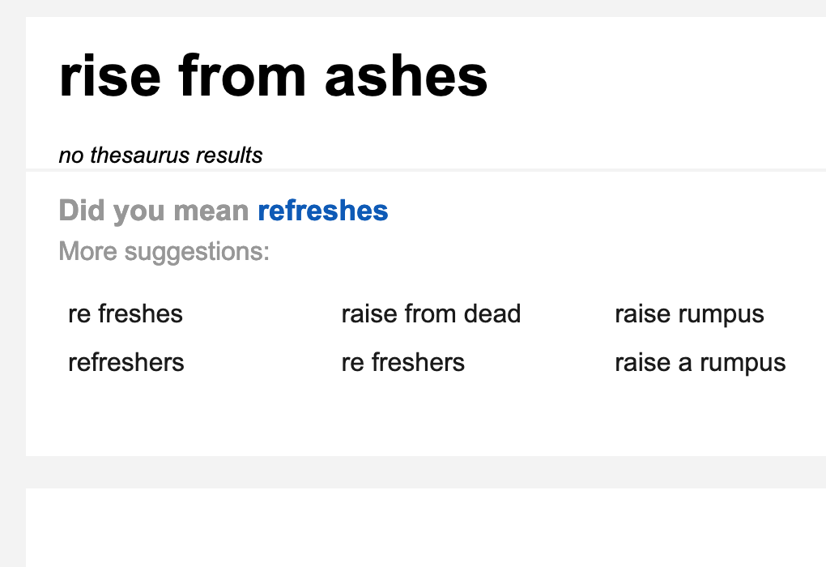Click the word "from" in the heading
The image size is (826, 567).
[x=243, y=76]
